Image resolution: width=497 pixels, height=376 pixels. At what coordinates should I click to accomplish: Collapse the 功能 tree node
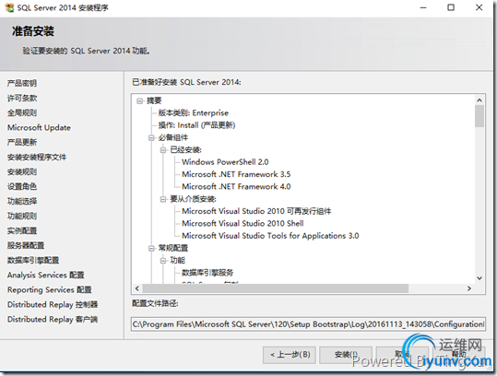coord(163,261)
